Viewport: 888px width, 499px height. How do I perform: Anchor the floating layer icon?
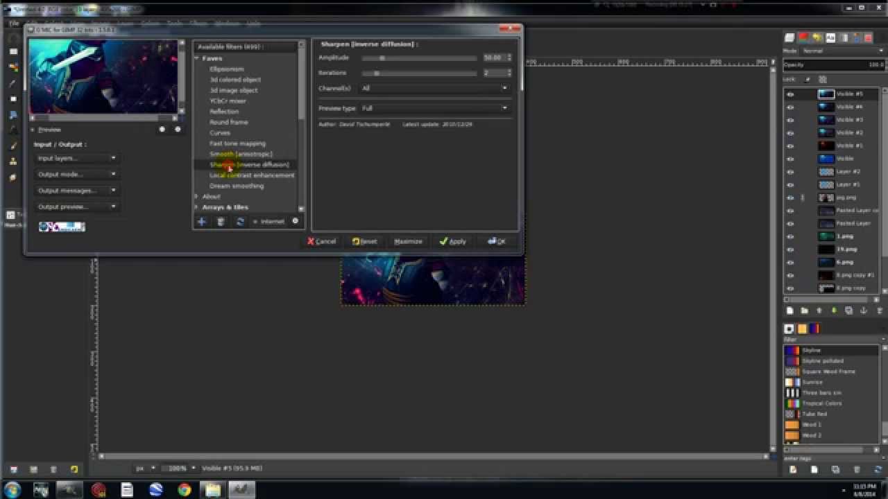coord(864,311)
